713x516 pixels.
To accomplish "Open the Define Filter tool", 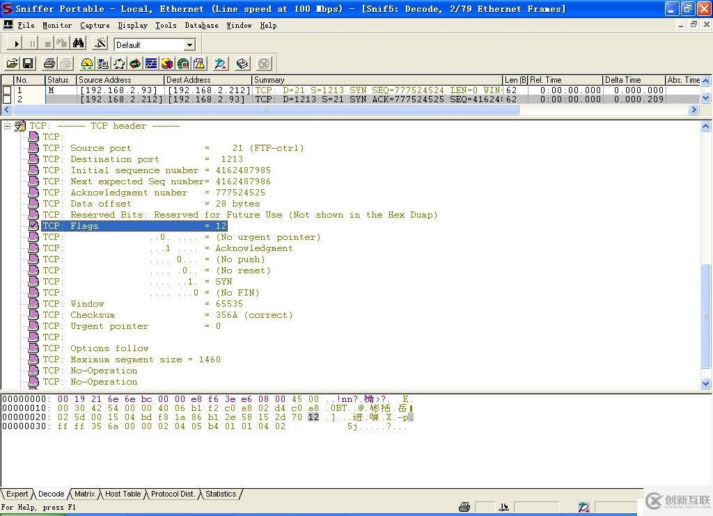I will tap(100, 44).
